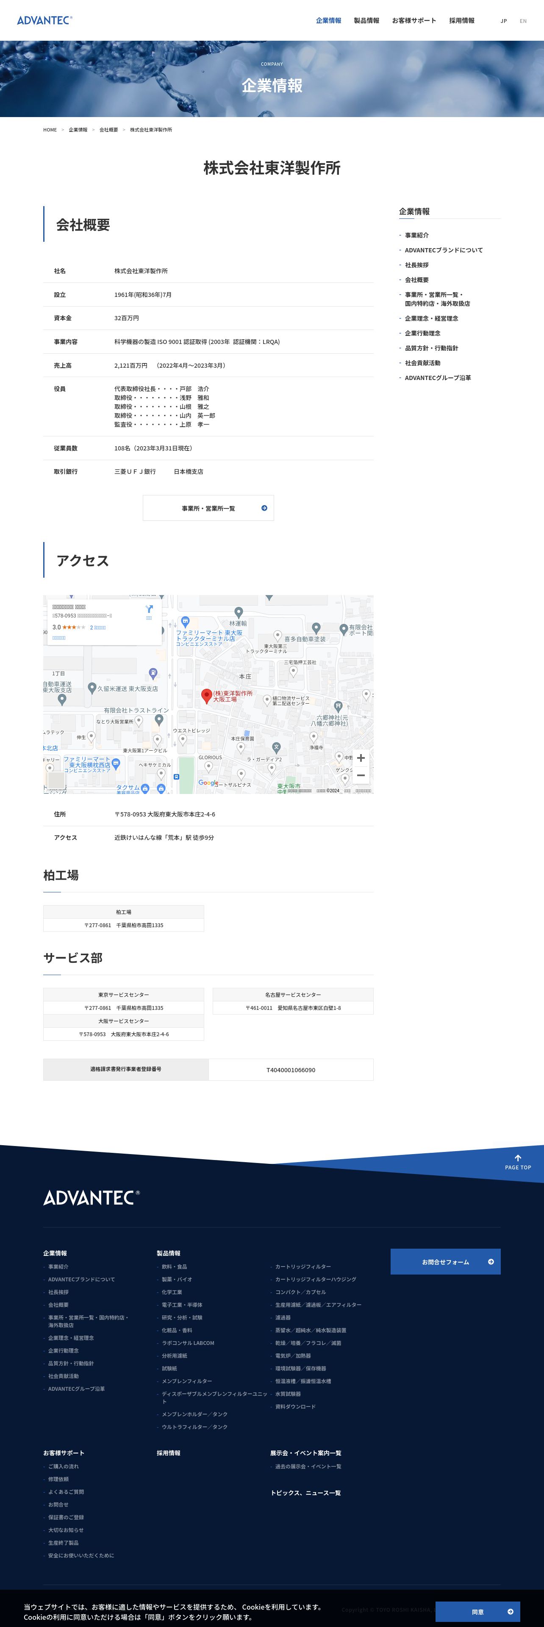Click the 同意 cookie consent button
Image resolution: width=544 pixels, height=1627 pixels.
click(x=478, y=1611)
